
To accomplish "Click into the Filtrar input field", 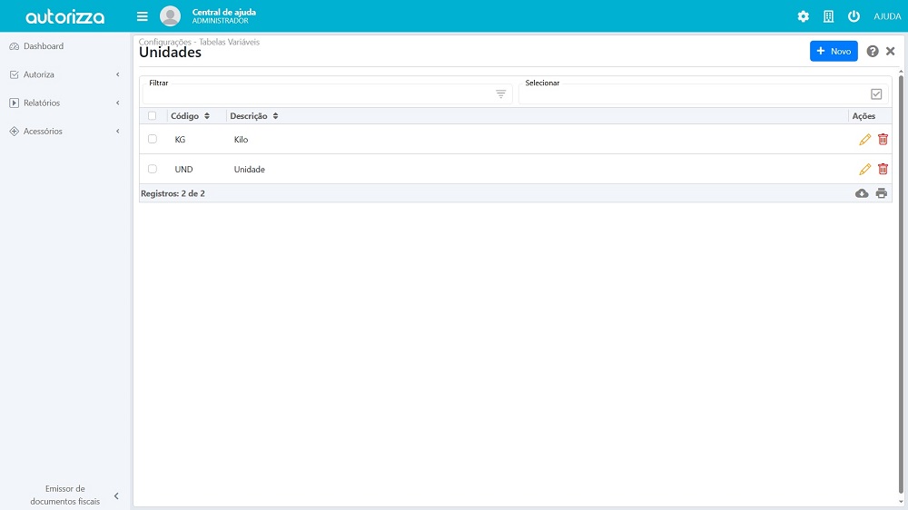I will [x=318, y=94].
